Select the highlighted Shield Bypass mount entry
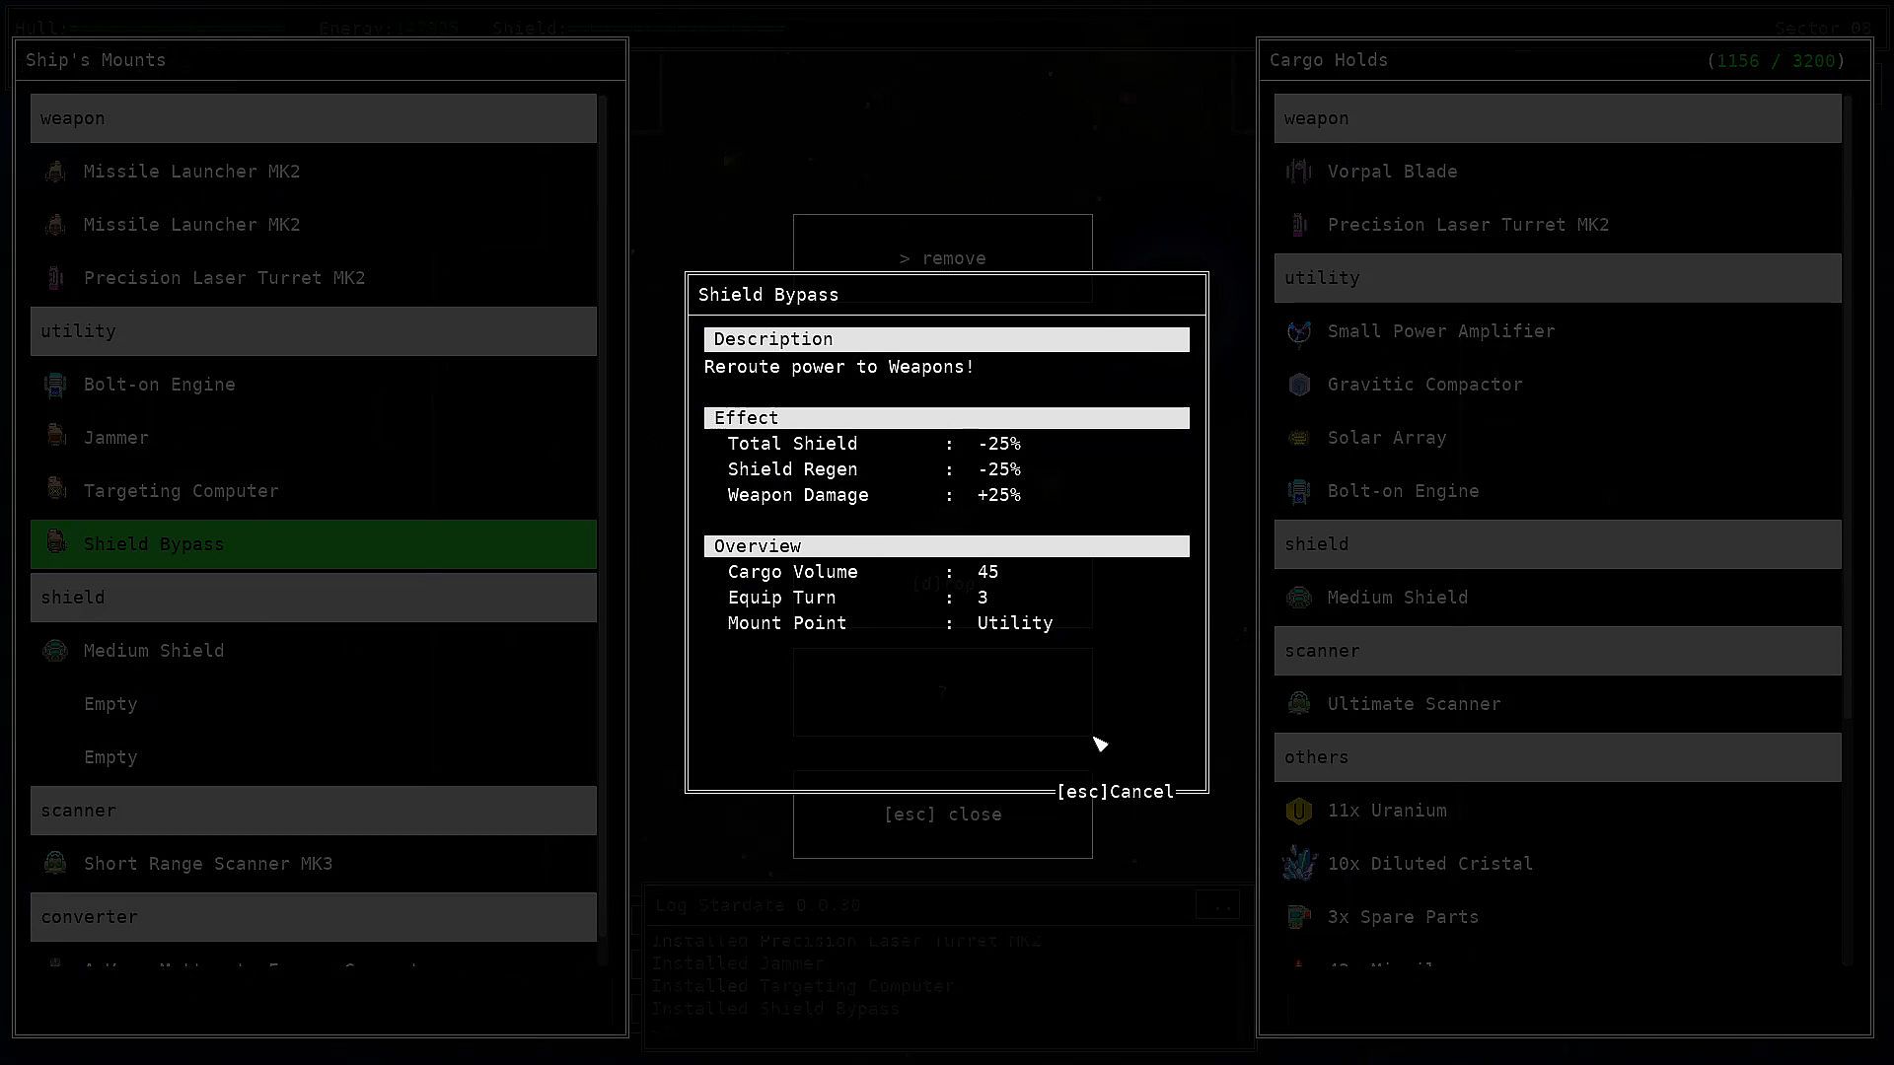 tap(313, 544)
